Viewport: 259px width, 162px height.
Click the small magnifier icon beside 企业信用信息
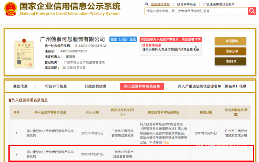tap(147, 4)
